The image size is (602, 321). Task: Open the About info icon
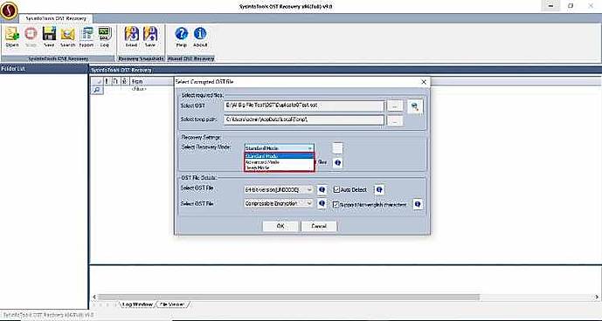tap(200, 38)
